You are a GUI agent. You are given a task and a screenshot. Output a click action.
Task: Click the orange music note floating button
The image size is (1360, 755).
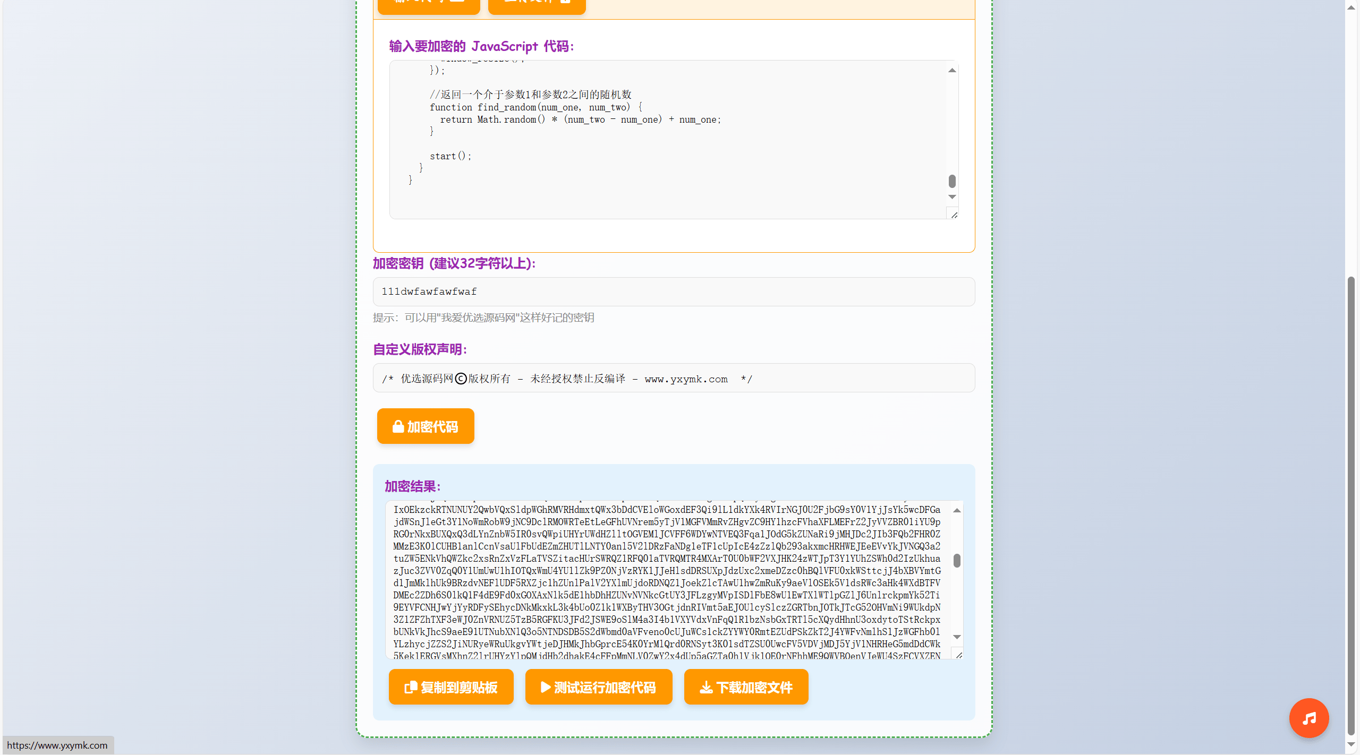point(1308,718)
